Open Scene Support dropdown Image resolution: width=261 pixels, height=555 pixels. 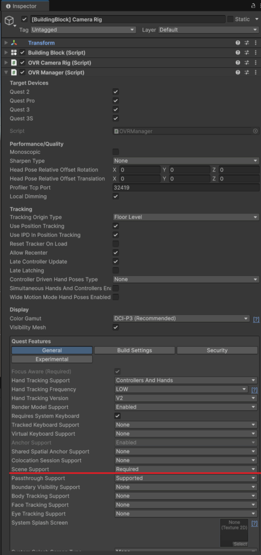coord(186,469)
